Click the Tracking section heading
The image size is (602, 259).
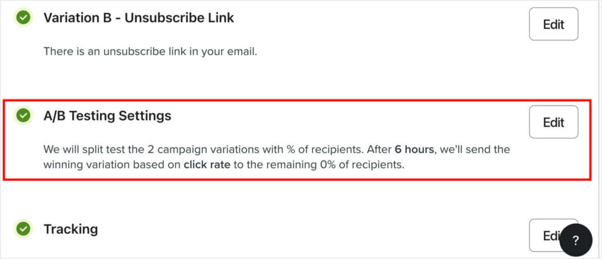pos(71,229)
